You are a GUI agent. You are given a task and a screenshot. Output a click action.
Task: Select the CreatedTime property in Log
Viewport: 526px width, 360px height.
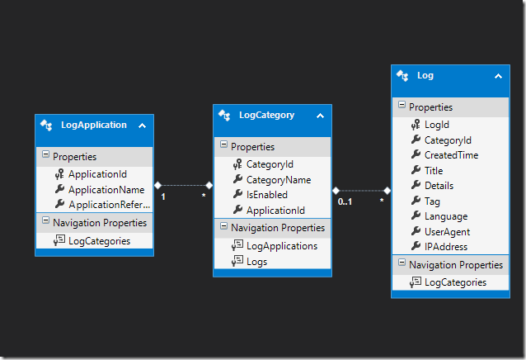click(450, 155)
